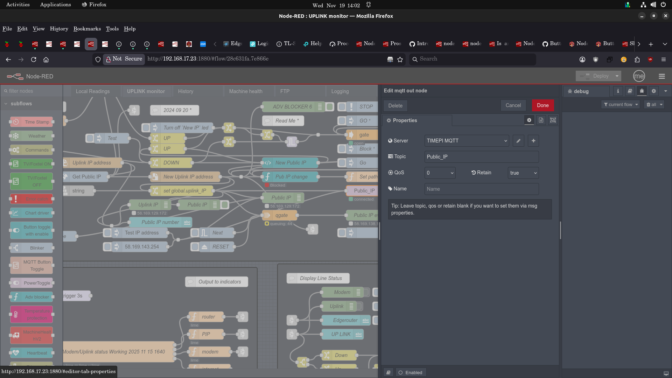This screenshot has width=672, height=378.
Task: Open the current flow debug filter
Action: 621,105
